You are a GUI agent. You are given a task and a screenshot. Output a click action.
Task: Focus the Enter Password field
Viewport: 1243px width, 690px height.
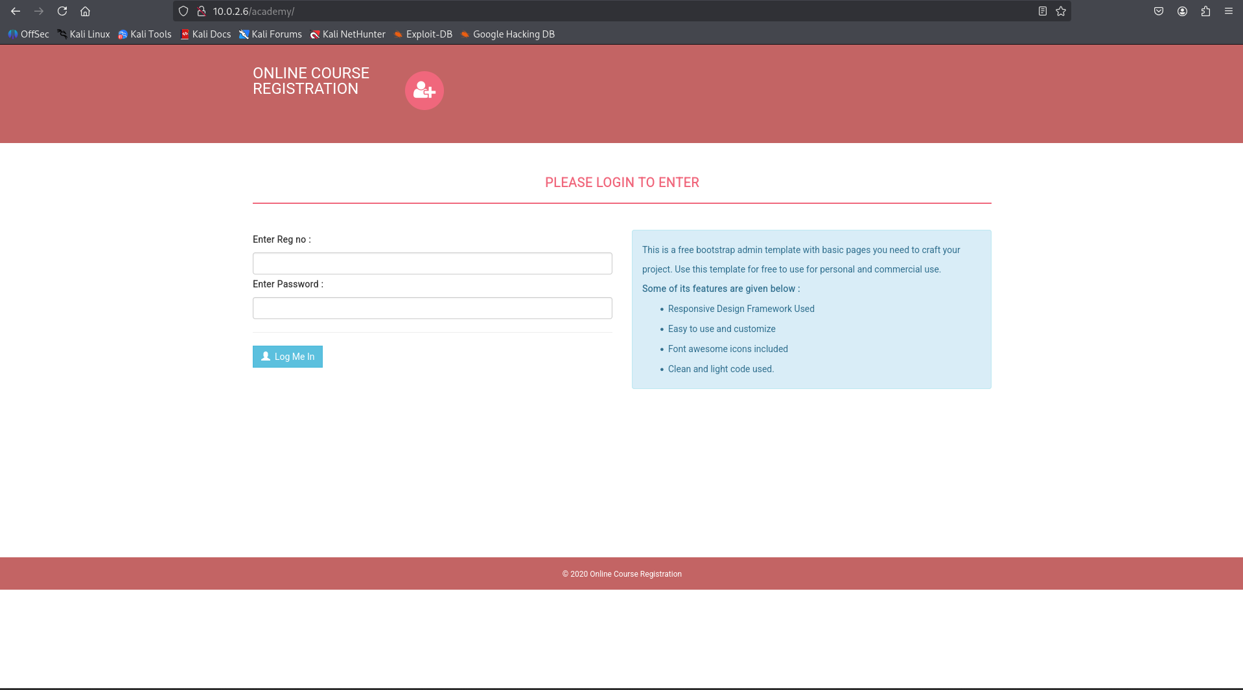point(432,308)
